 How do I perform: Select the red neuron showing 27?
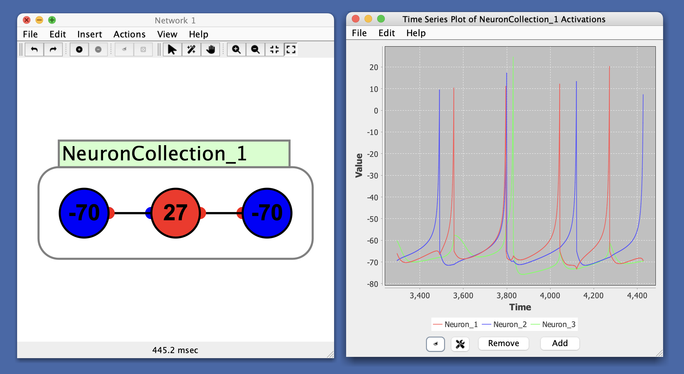point(176,213)
